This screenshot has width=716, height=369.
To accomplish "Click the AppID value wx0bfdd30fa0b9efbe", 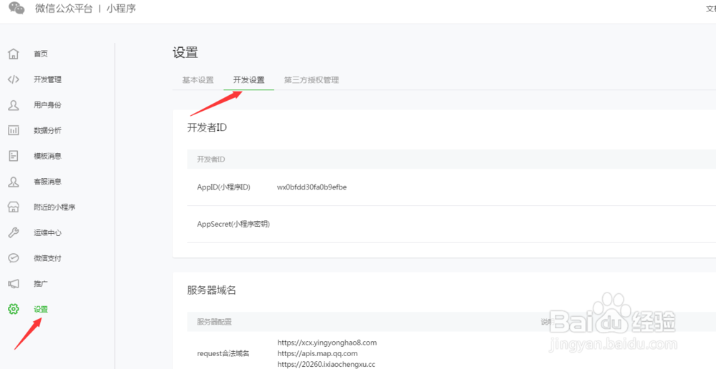I will (312, 187).
